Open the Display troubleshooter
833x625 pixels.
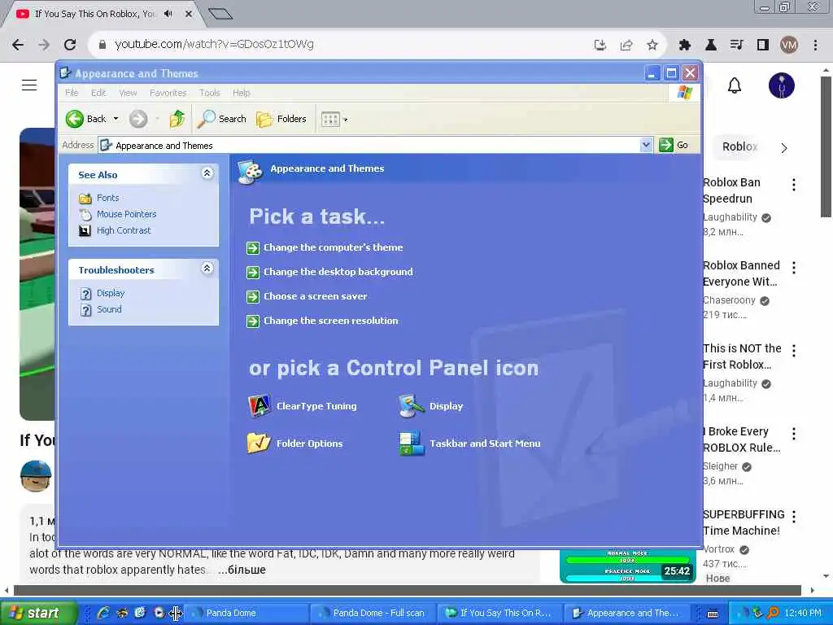[111, 293]
